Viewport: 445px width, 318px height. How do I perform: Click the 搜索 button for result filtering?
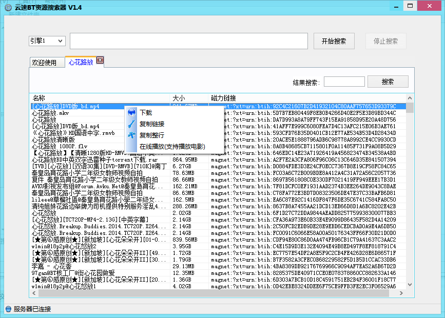pos(388,82)
